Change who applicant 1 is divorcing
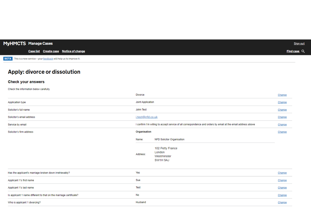This screenshot has width=311, height=207. point(282,202)
